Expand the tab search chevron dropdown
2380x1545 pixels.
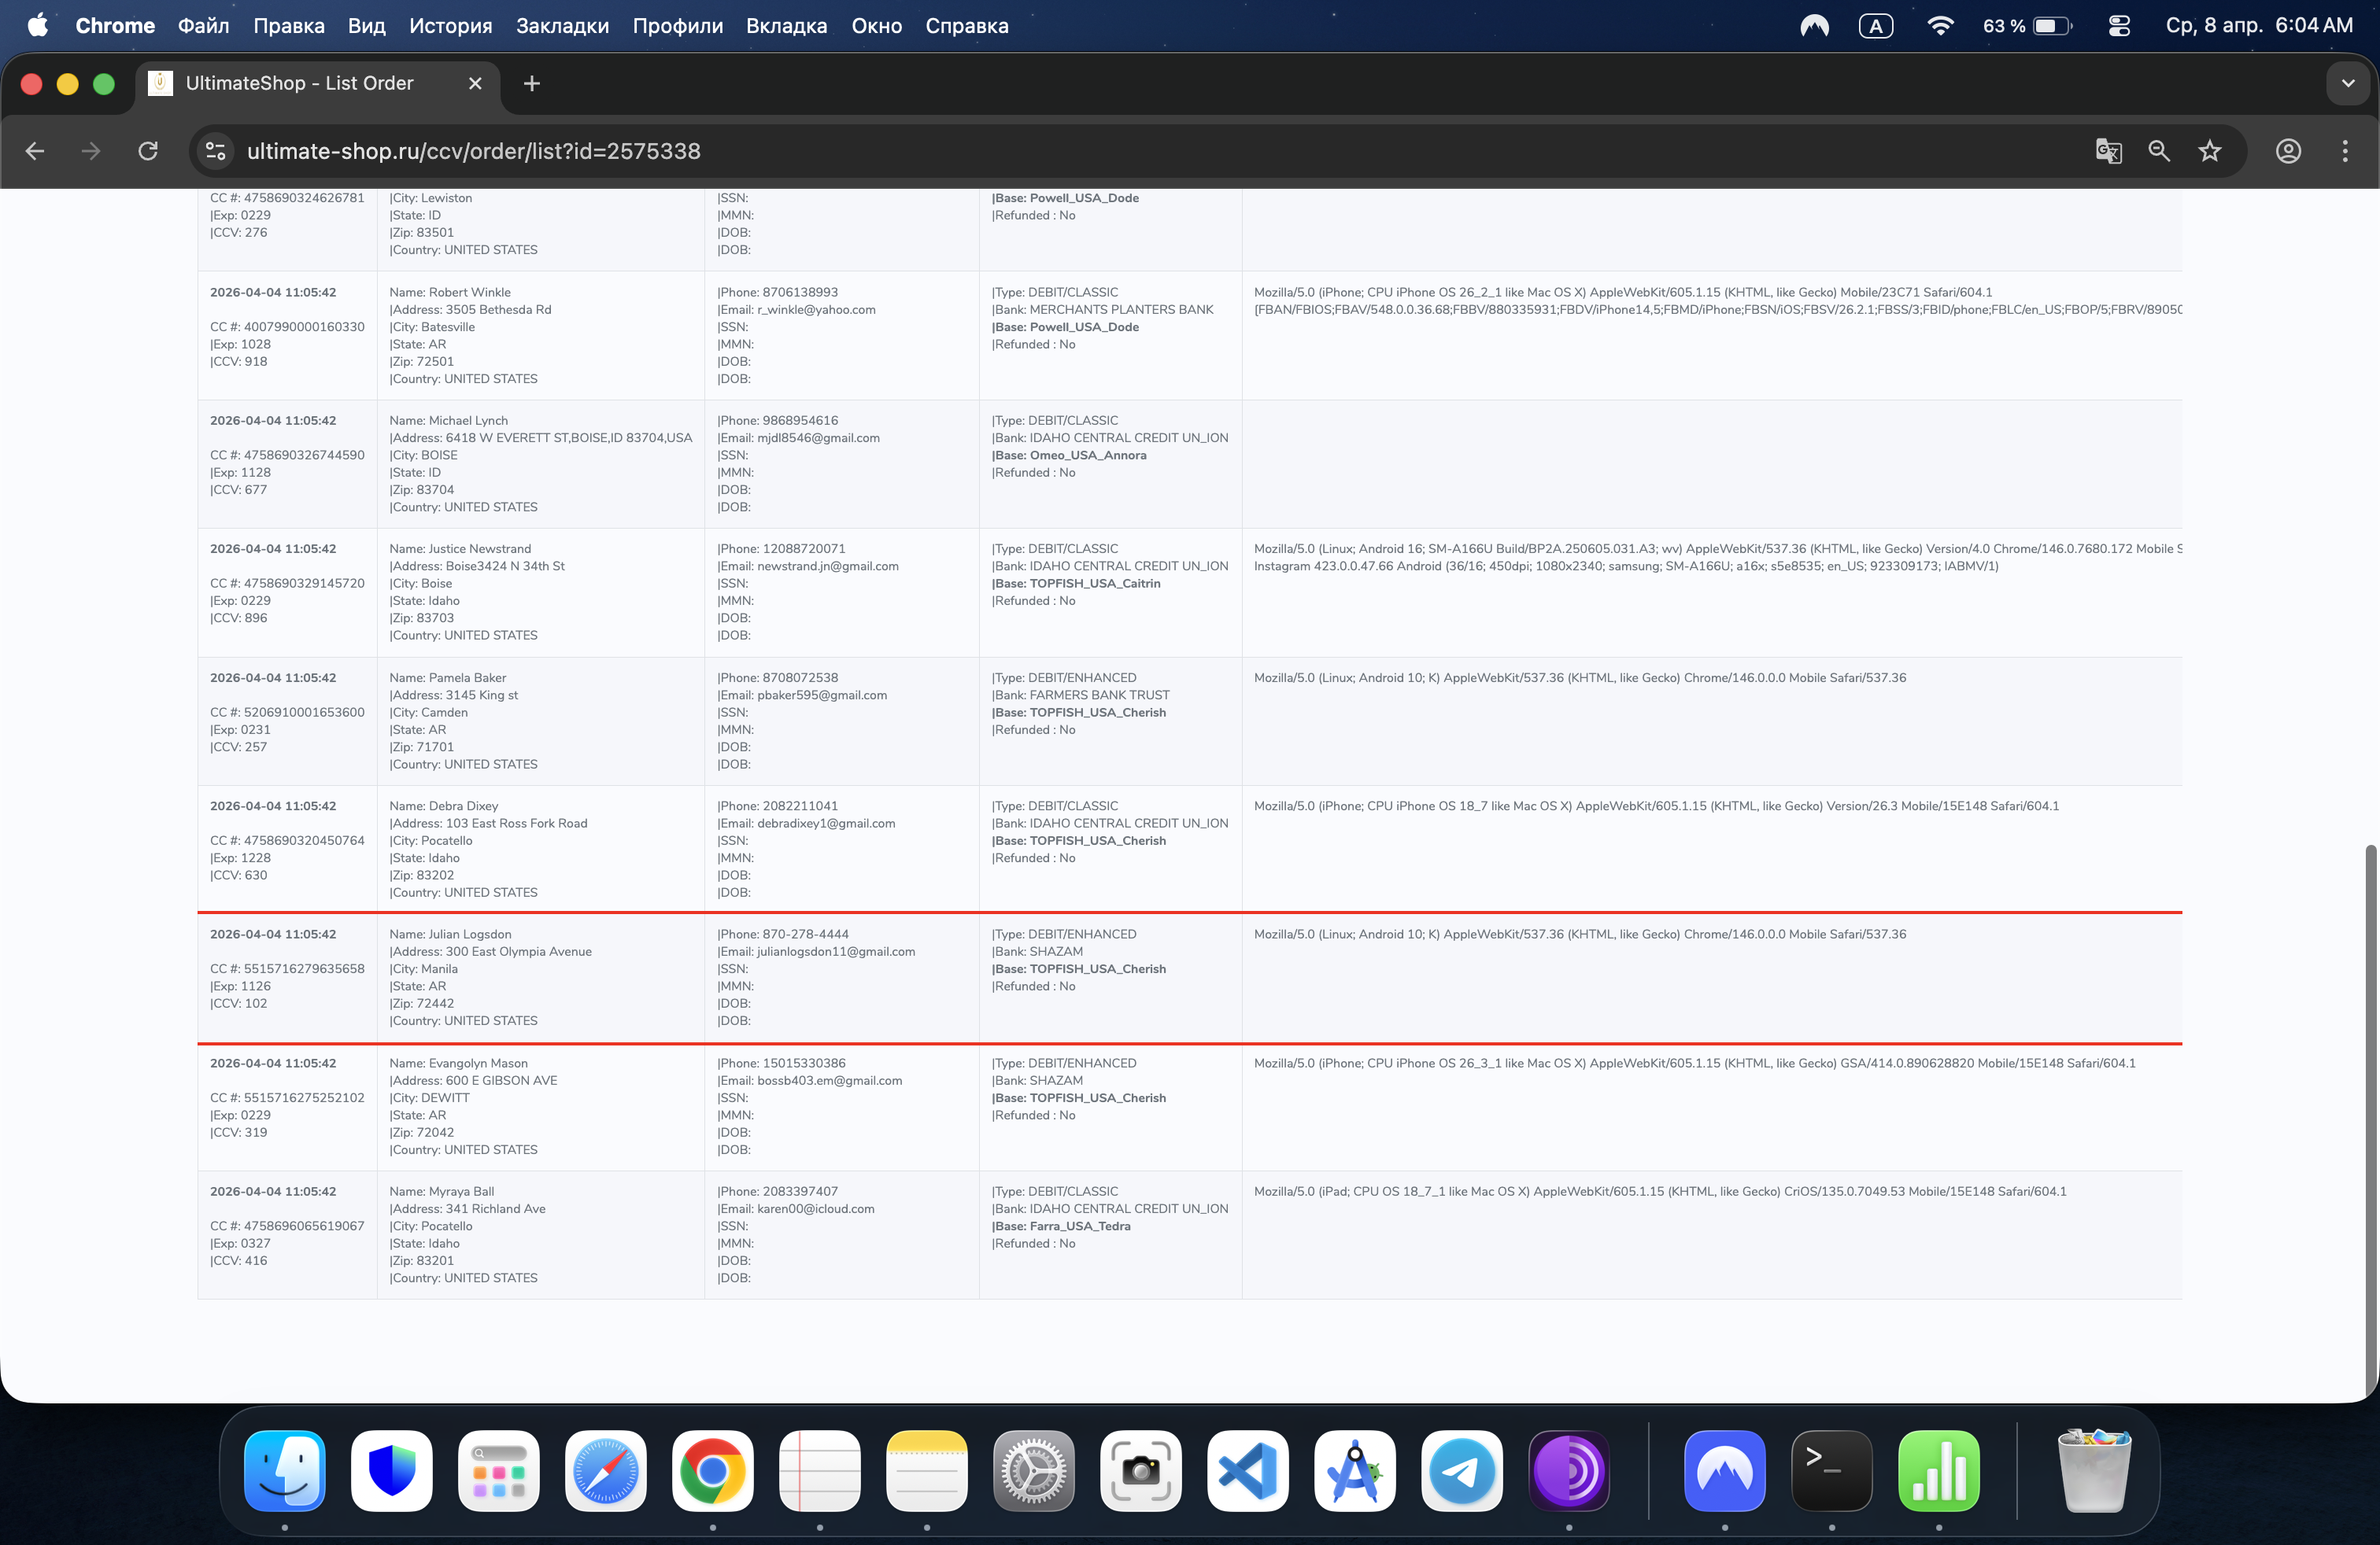pos(2347,84)
